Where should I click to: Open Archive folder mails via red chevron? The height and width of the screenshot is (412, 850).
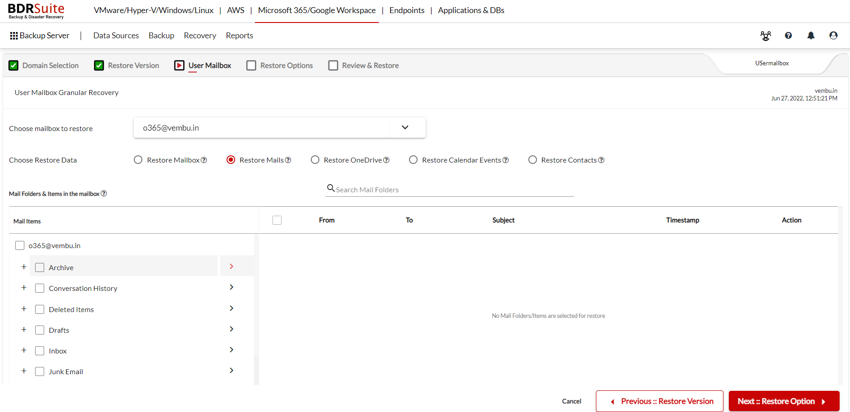click(232, 267)
